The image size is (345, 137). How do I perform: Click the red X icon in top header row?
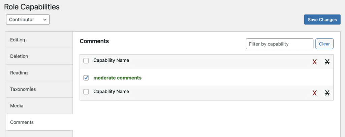314,62
